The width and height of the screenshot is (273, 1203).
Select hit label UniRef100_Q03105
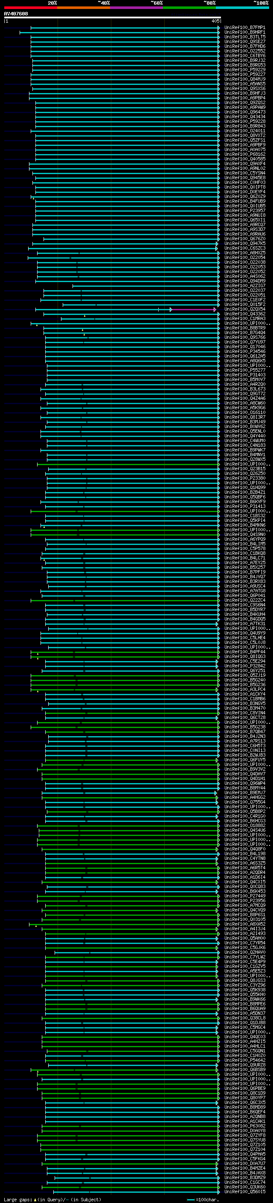coord(244,919)
